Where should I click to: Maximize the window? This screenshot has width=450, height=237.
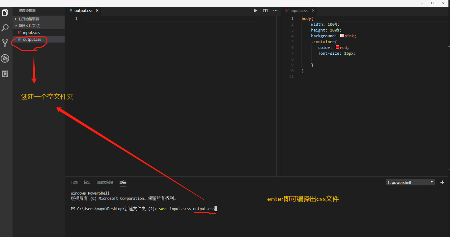tap(433, 3)
